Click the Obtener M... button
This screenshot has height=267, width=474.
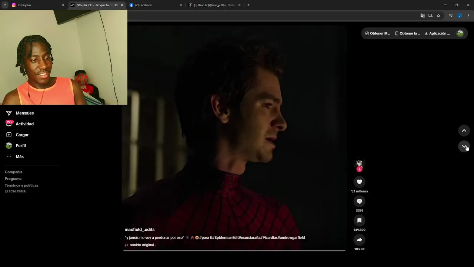[377, 33]
